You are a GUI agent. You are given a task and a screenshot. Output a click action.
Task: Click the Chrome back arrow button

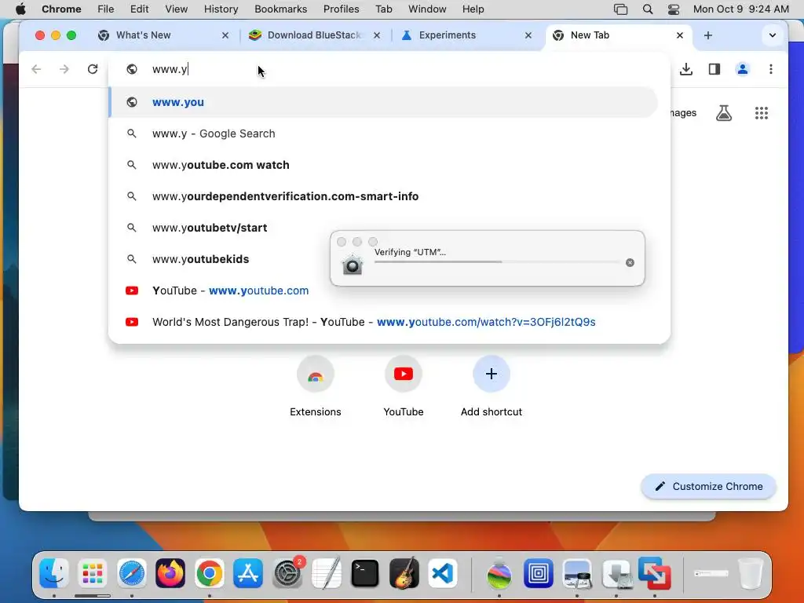point(36,69)
